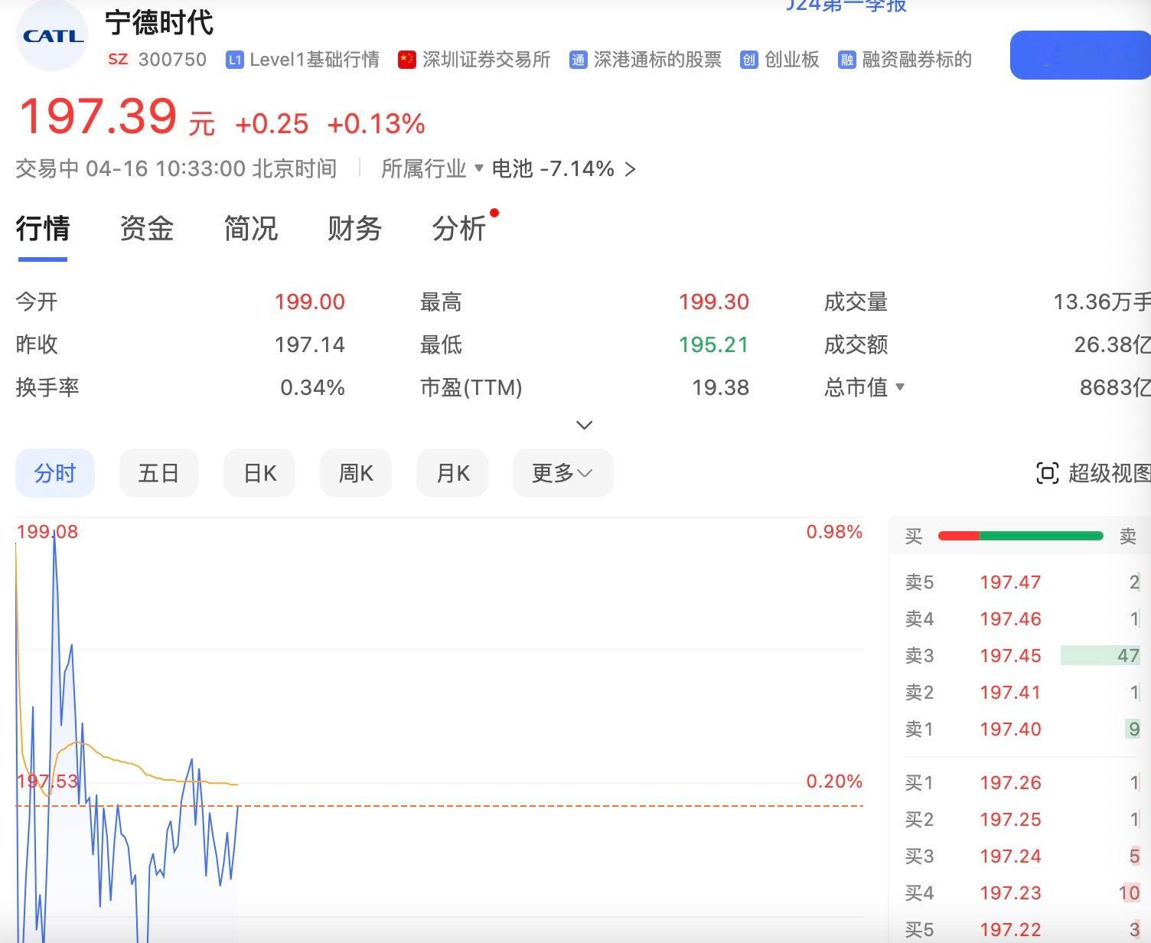The height and width of the screenshot is (943, 1151).
Task: Select the 五日 chart view
Action: [x=159, y=473]
